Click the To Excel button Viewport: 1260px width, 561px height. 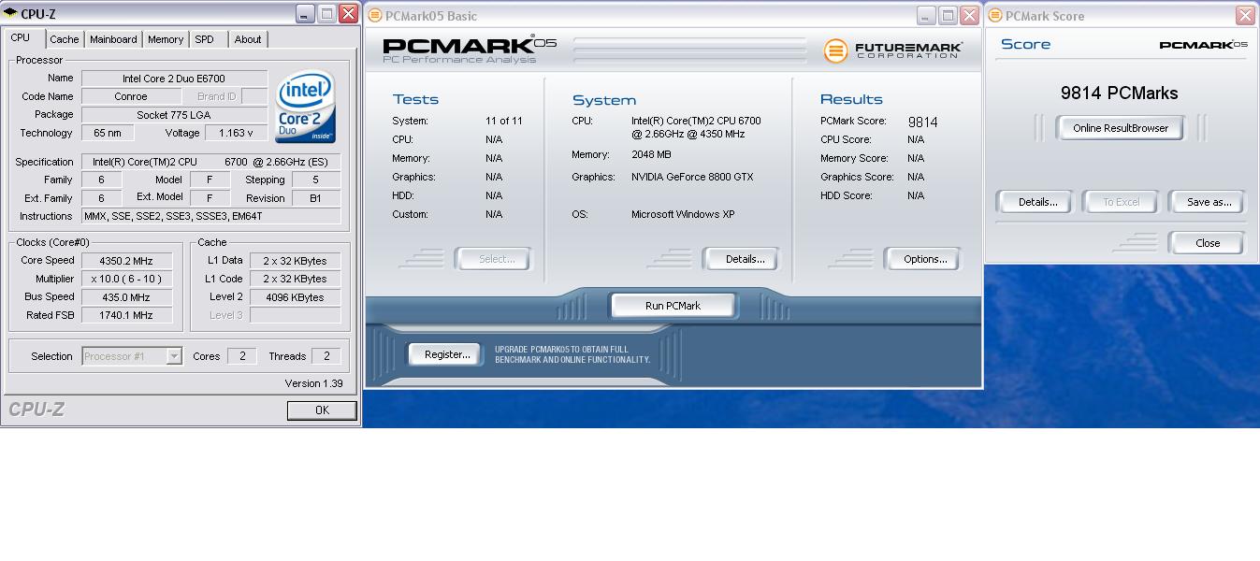[x=1121, y=202]
